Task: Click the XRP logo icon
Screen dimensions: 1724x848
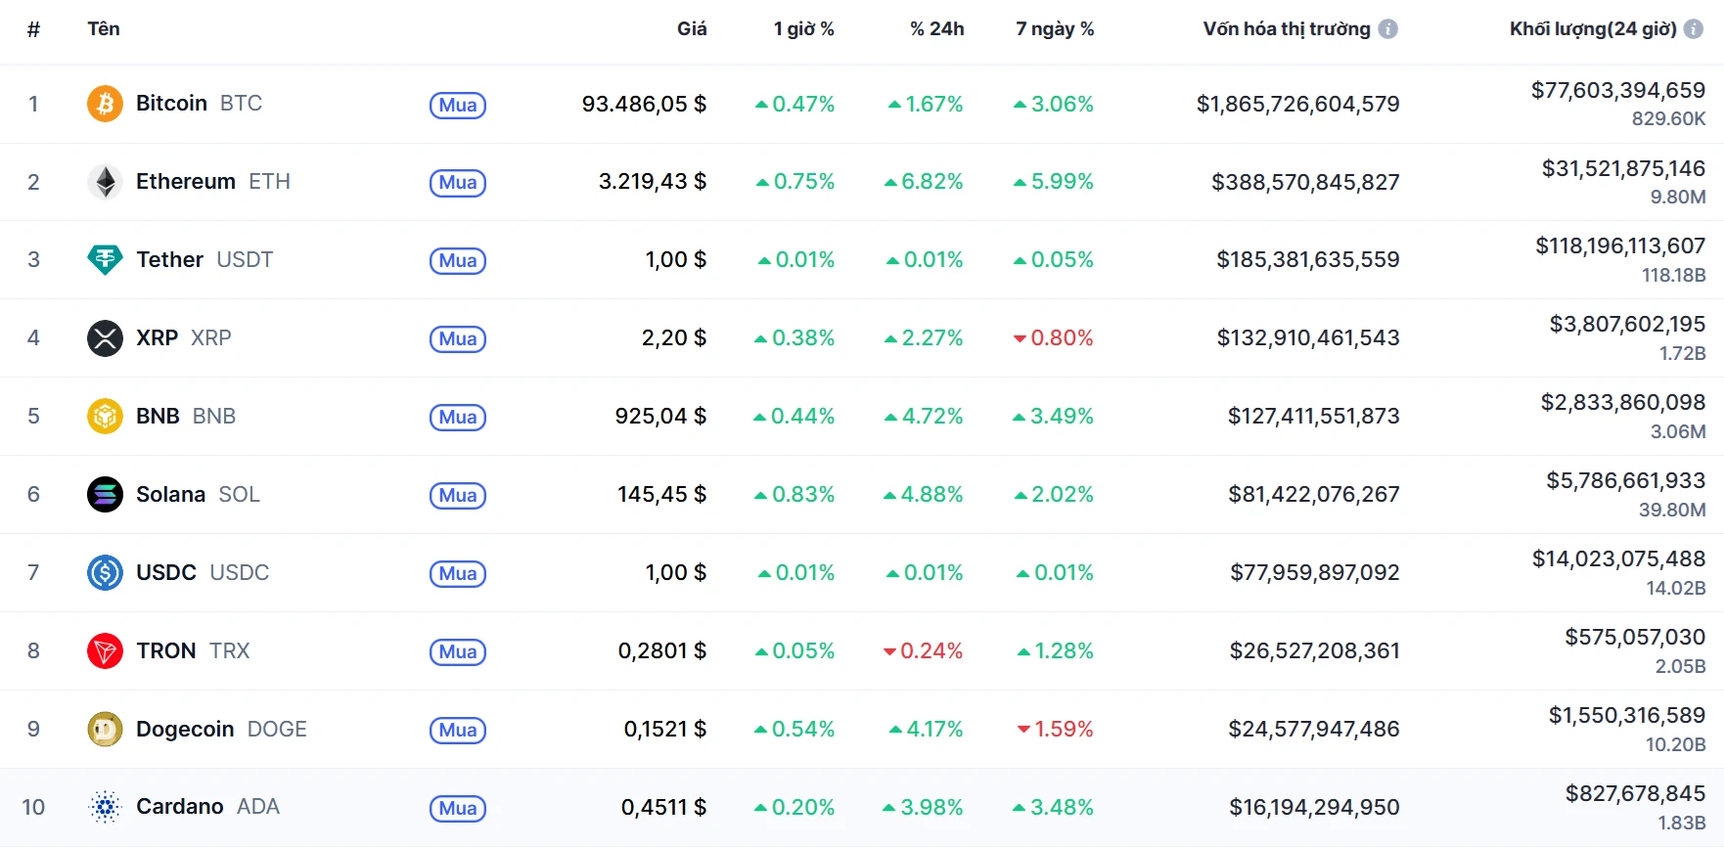Action: tap(105, 338)
